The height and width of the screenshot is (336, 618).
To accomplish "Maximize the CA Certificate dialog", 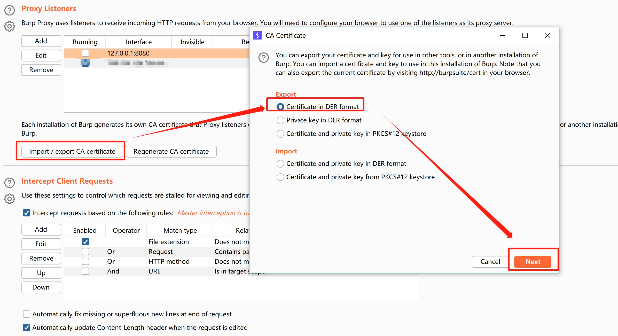I will click(525, 35).
